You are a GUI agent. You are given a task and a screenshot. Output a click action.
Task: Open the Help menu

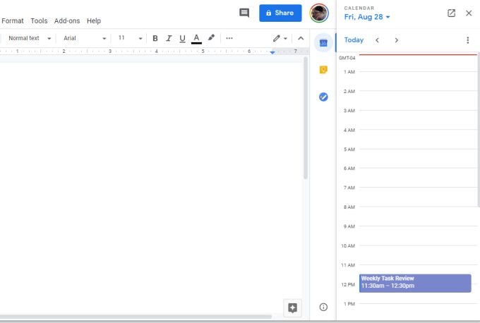tap(94, 20)
